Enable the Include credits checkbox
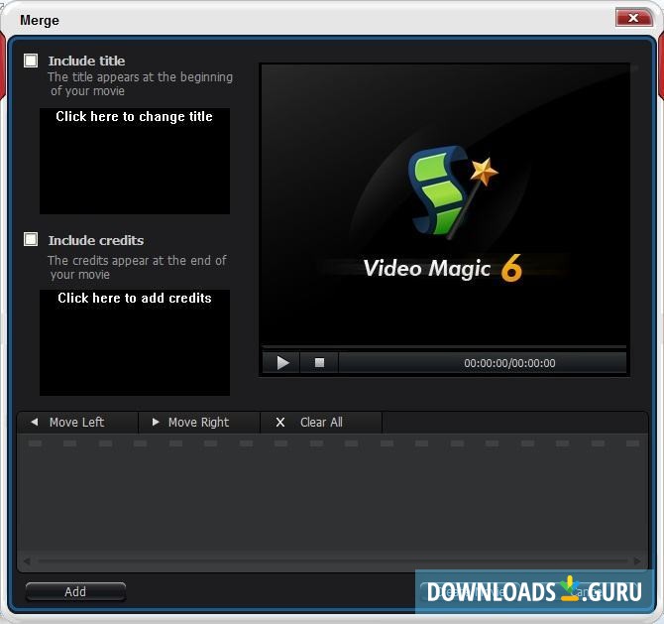Screen dimensions: 664x624 31,239
